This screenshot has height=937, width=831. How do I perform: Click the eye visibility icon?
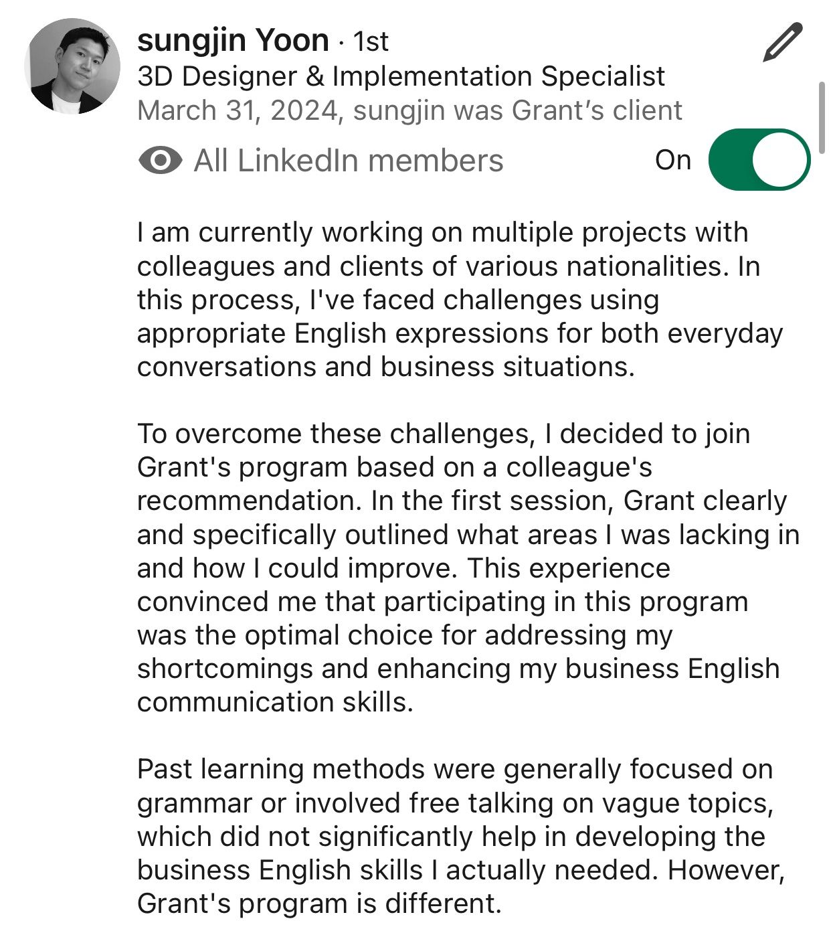click(161, 161)
